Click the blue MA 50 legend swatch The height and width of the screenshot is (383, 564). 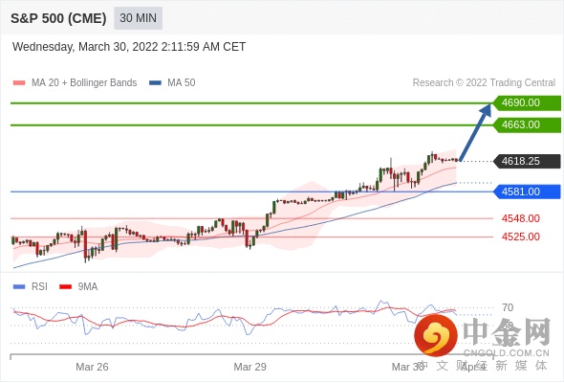(x=155, y=83)
